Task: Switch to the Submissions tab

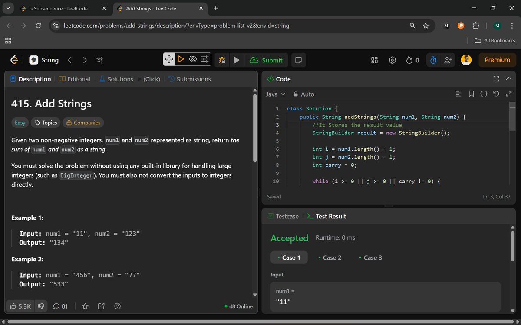Action: [x=189, y=79]
